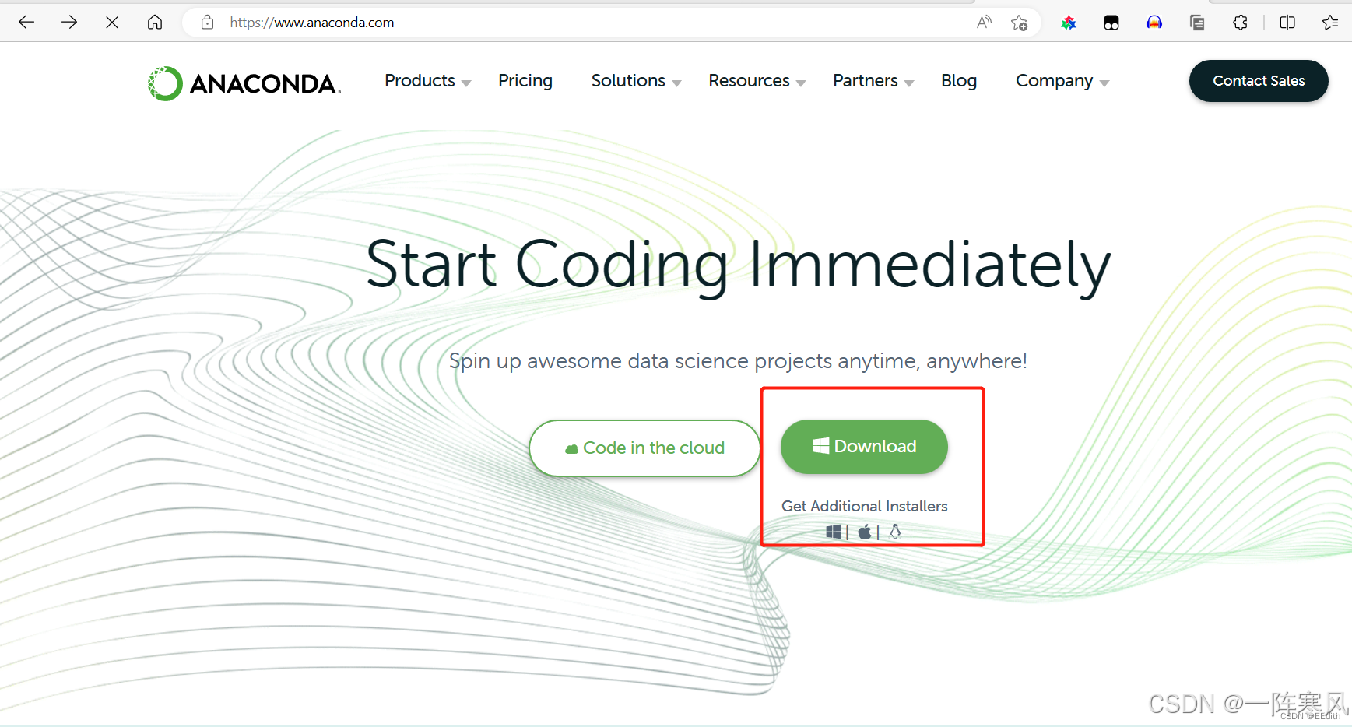Screen dimensions: 1352x727
Task: View site security lock icon
Action: (207, 23)
